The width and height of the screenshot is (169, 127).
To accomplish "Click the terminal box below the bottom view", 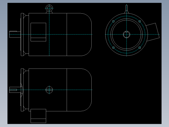I will click(x=38, y=116).
